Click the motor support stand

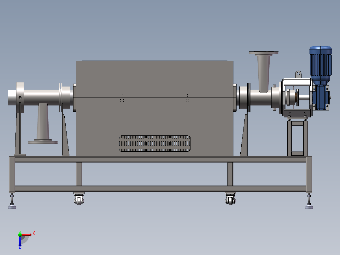[297, 139]
